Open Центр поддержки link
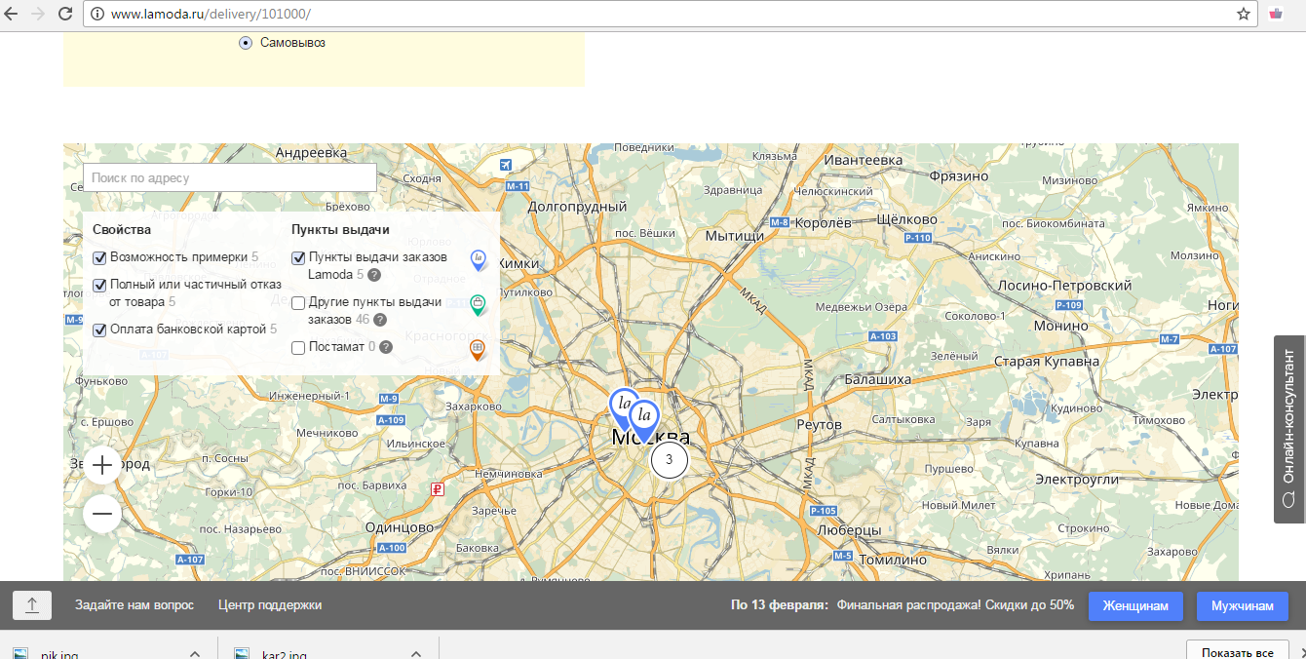Screen dimensions: 1306x659 [x=270, y=605]
